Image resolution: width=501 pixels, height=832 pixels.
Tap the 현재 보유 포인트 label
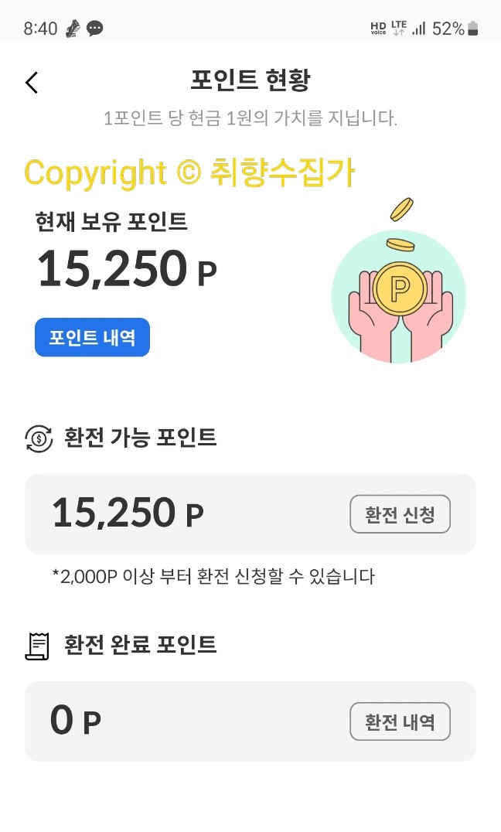click(111, 223)
